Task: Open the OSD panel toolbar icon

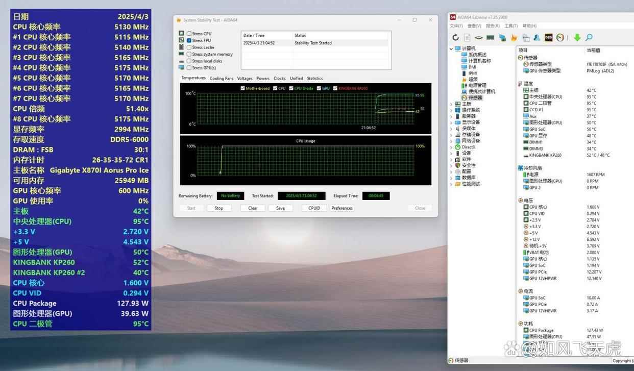Action: tap(549, 38)
